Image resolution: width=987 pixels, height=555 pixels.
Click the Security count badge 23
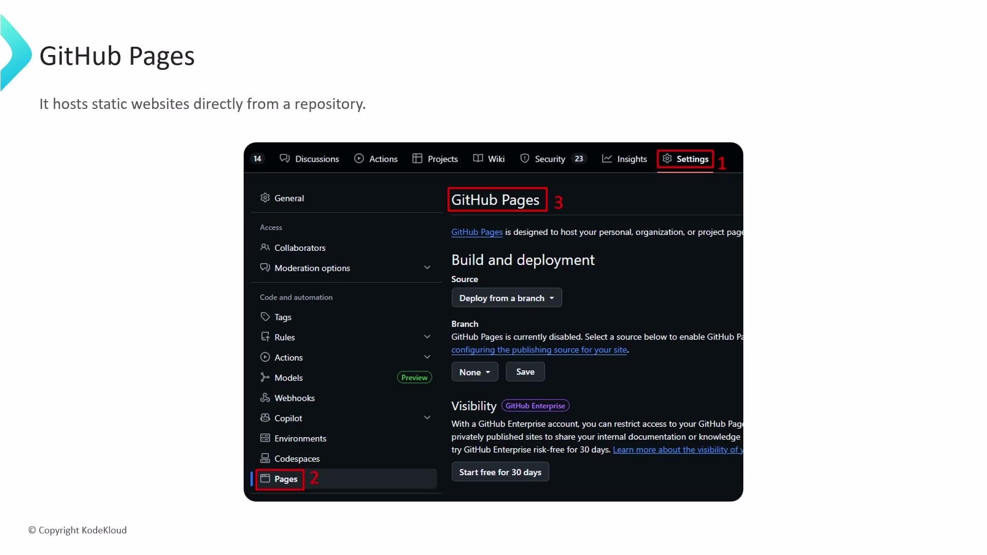pyautogui.click(x=579, y=158)
